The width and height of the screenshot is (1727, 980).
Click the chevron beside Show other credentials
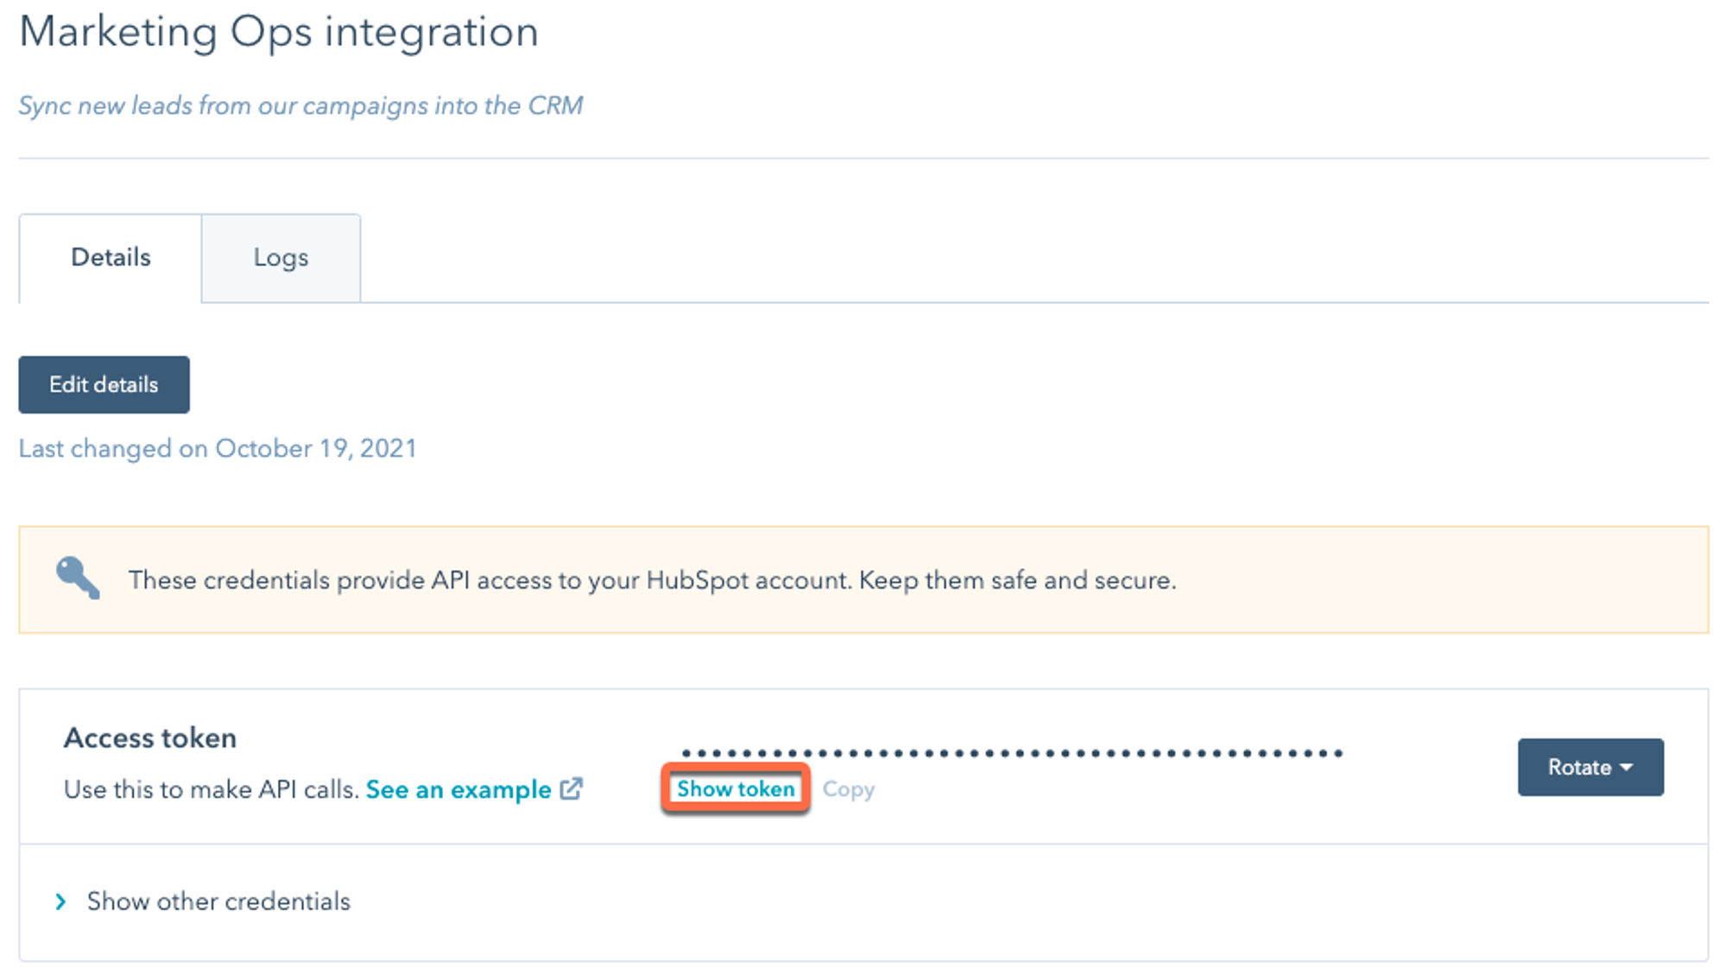click(60, 901)
